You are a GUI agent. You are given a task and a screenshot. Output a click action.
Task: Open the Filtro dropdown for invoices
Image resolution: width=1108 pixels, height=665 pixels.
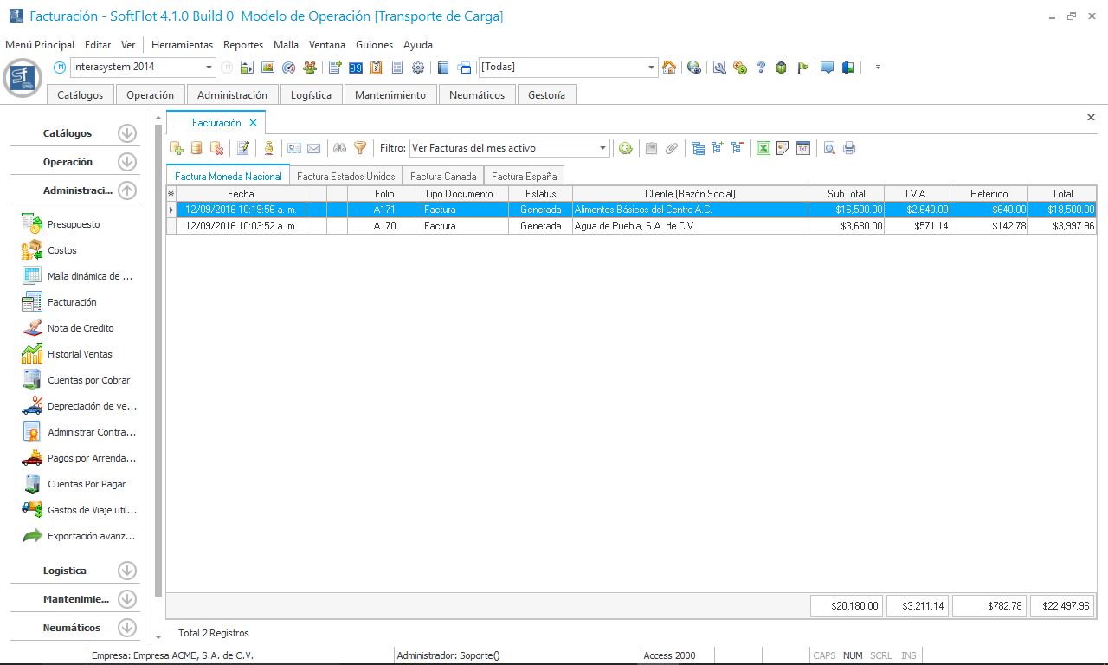602,148
